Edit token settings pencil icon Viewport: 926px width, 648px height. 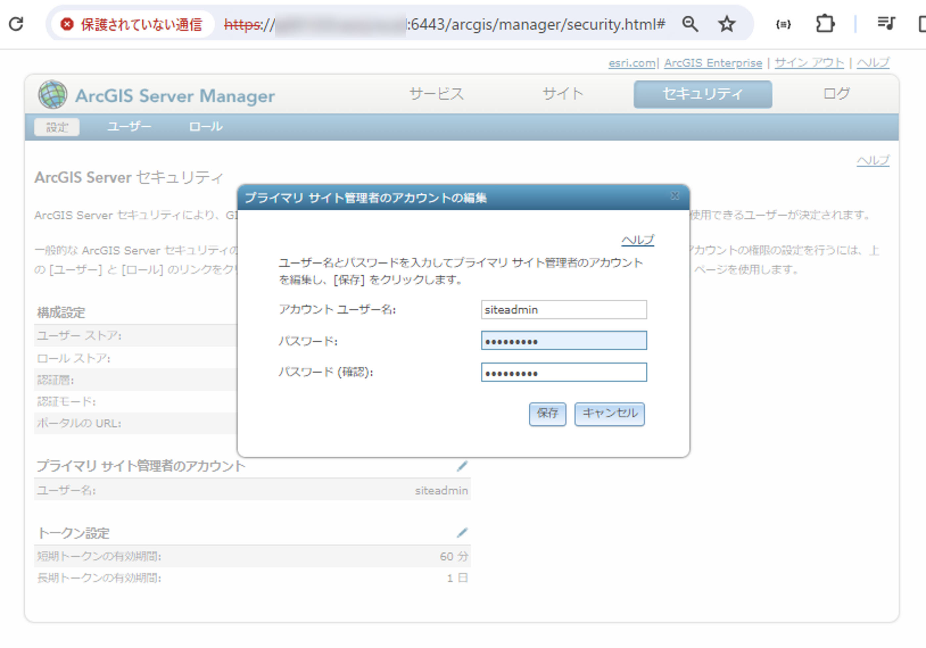[x=462, y=533]
